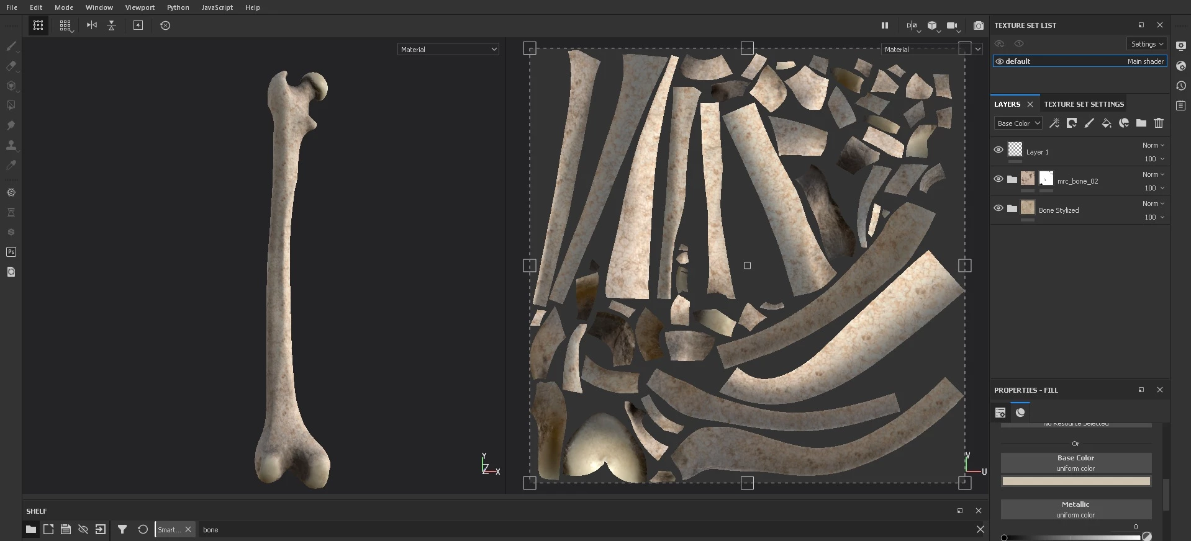Remove the Smart filter tag in Shelf
The height and width of the screenshot is (541, 1191).
coord(188,529)
